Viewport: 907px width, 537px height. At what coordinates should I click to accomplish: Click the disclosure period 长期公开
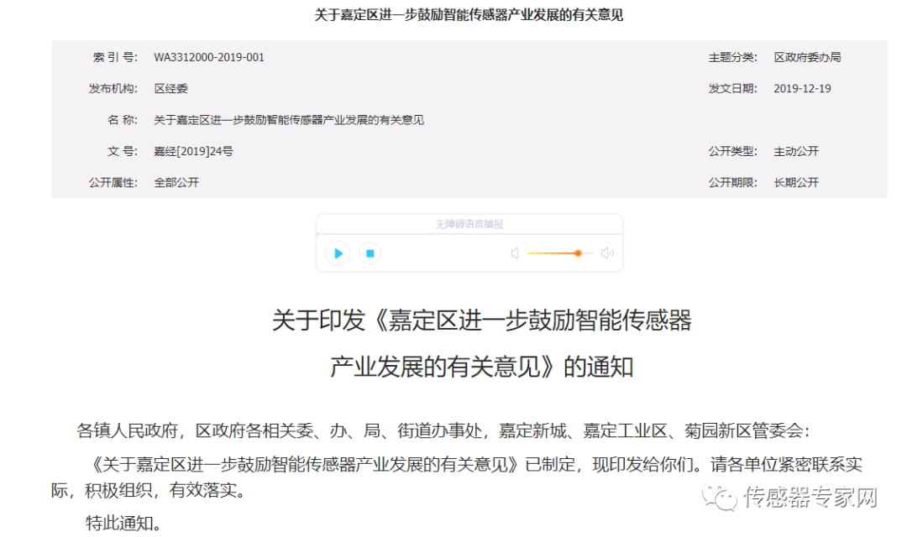(795, 182)
